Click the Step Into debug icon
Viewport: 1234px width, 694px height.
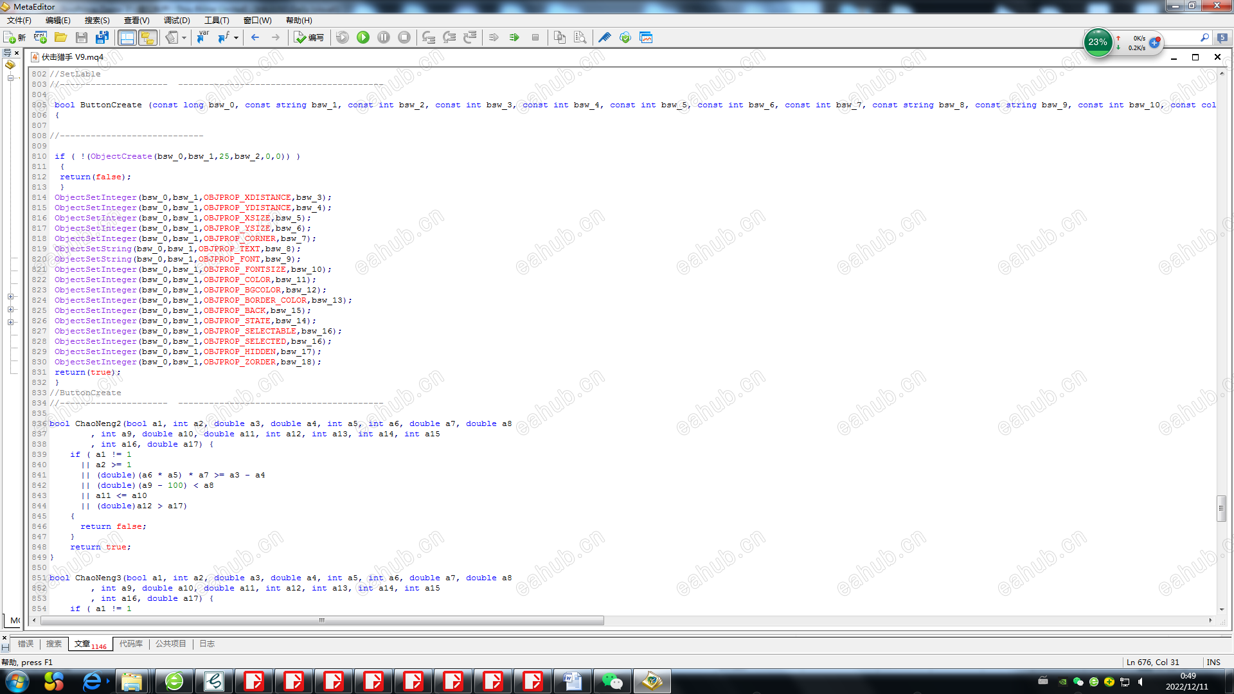point(429,37)
